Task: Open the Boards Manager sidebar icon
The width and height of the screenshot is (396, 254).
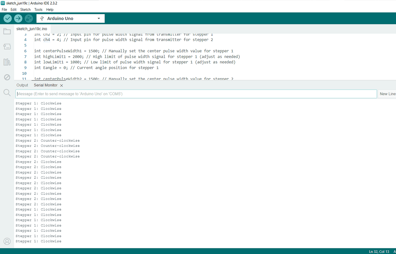Action: (x=7, y=46)
